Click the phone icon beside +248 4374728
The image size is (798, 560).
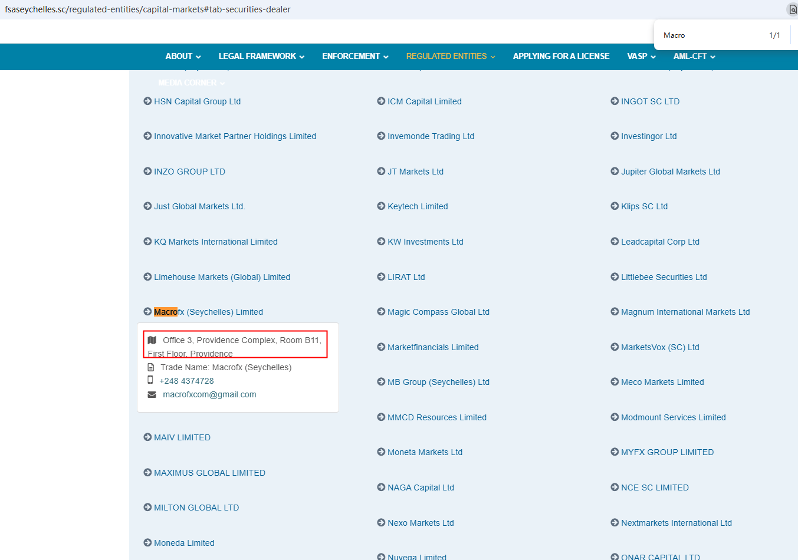click(x=150, y=380)
